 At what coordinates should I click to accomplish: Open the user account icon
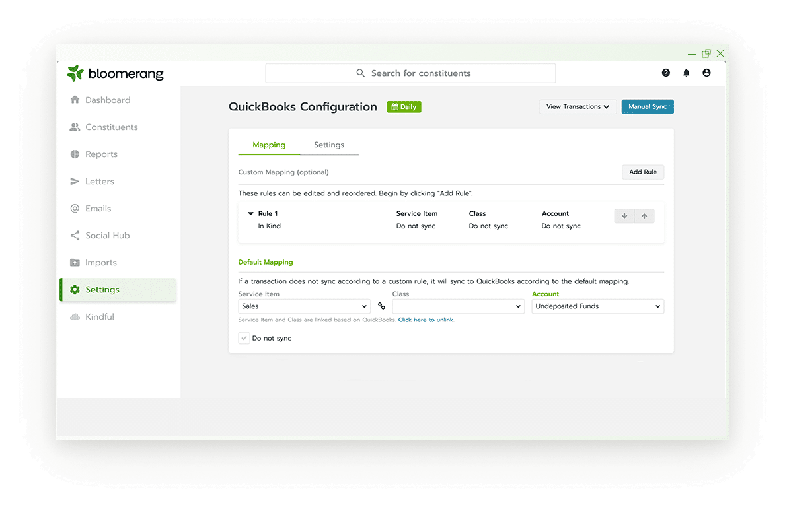pyautogui.click(x=706, y=73)
